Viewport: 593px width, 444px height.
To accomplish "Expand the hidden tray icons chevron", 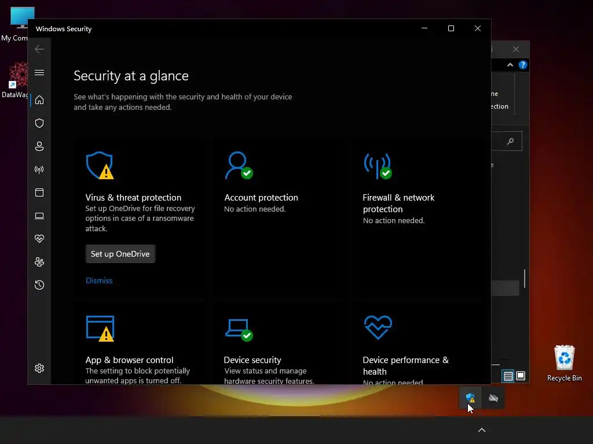I will (x=481, y=430).
